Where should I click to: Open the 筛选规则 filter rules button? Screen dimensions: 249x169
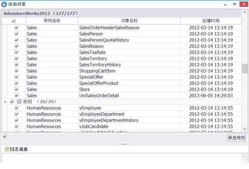tap(236, 138)
